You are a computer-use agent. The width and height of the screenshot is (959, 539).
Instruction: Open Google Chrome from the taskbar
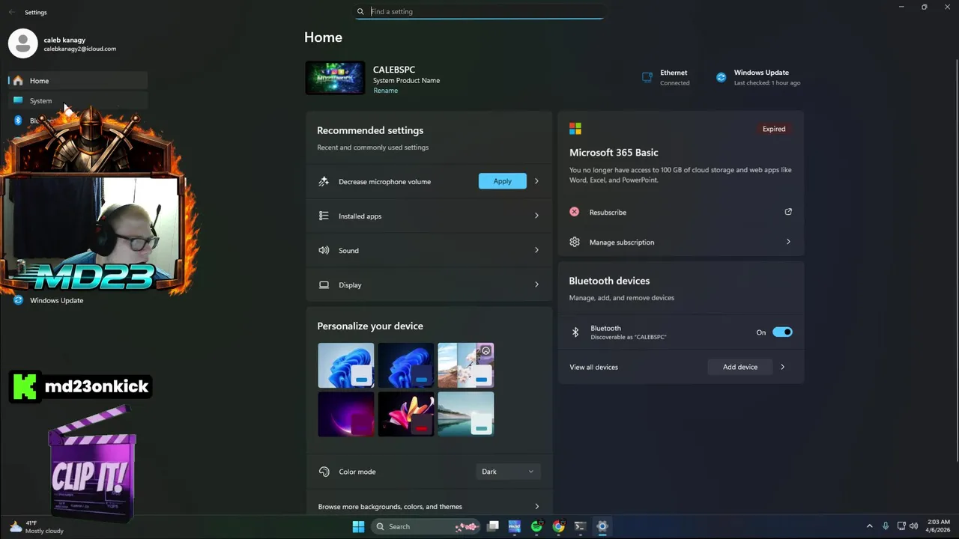coord(558,526)
